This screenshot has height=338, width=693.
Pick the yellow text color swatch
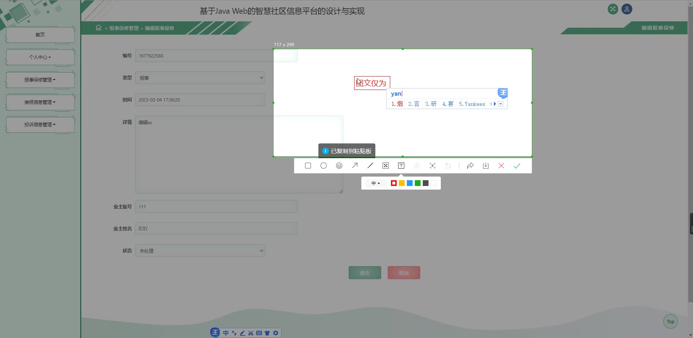[x=402, y=183]
